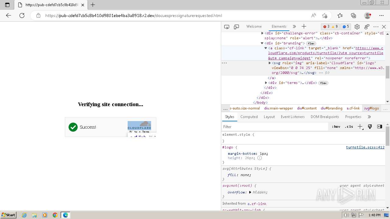Select svg#logo in breadcrumb

(371, 108)
